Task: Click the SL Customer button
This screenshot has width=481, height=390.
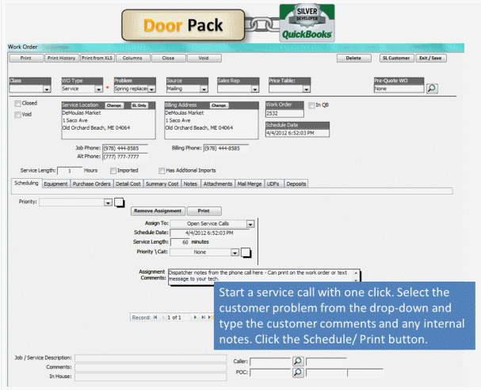Action: (397, 58)
